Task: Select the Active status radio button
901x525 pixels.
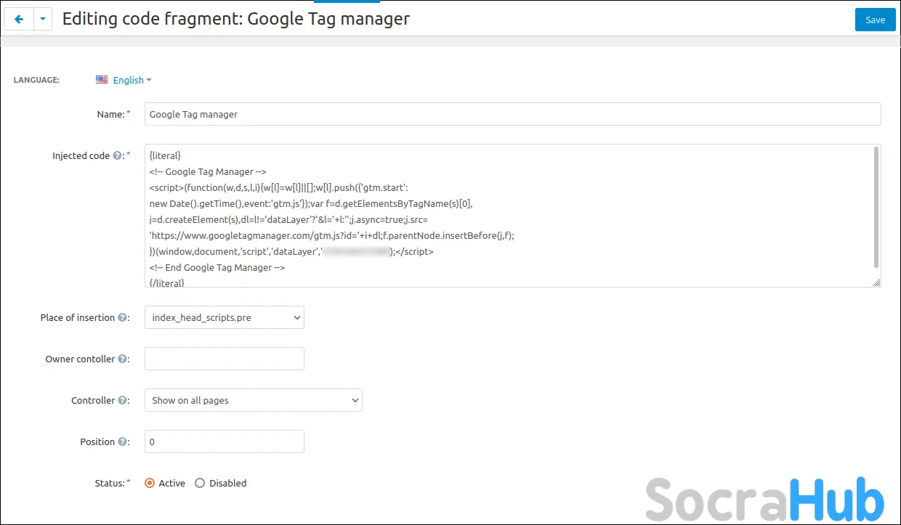Action: [150, 483]
